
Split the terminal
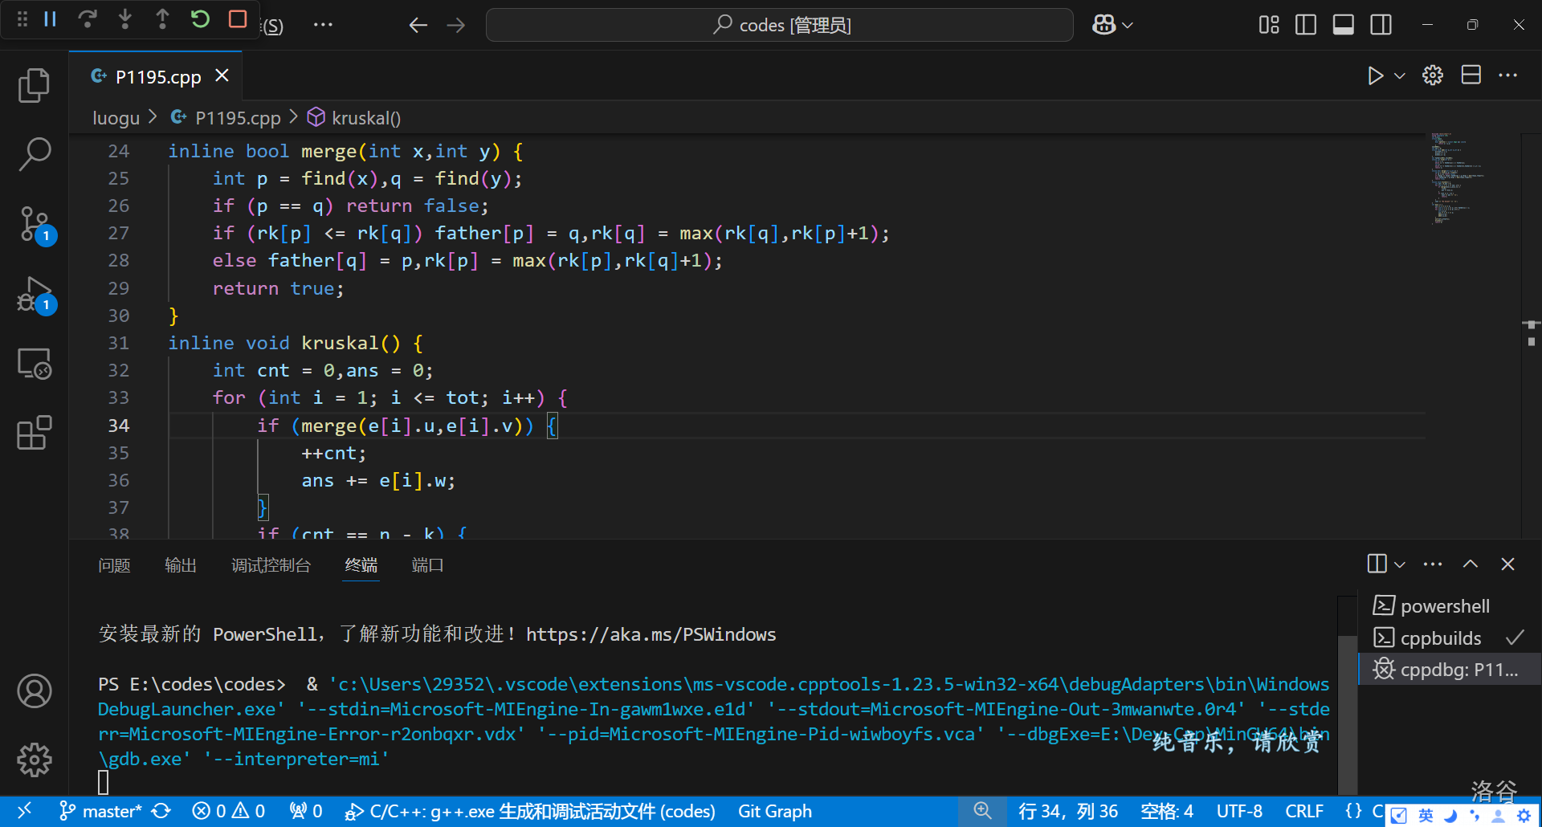[1377, 564]
